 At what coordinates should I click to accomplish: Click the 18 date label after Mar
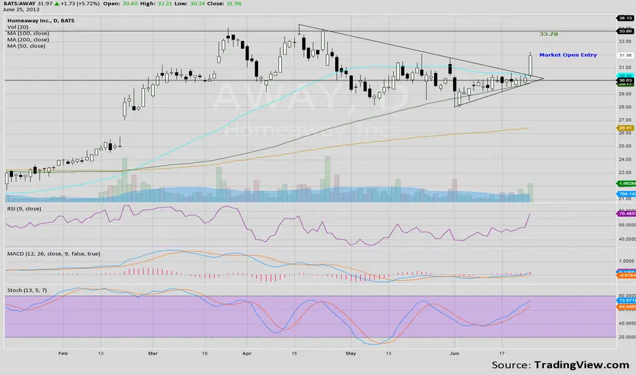[x=205, y=353]
